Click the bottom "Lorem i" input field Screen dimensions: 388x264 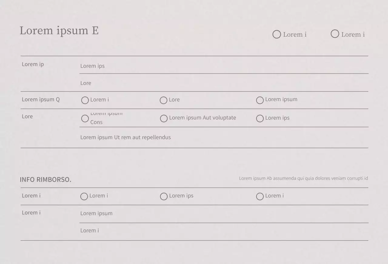[x=224, y=231]
